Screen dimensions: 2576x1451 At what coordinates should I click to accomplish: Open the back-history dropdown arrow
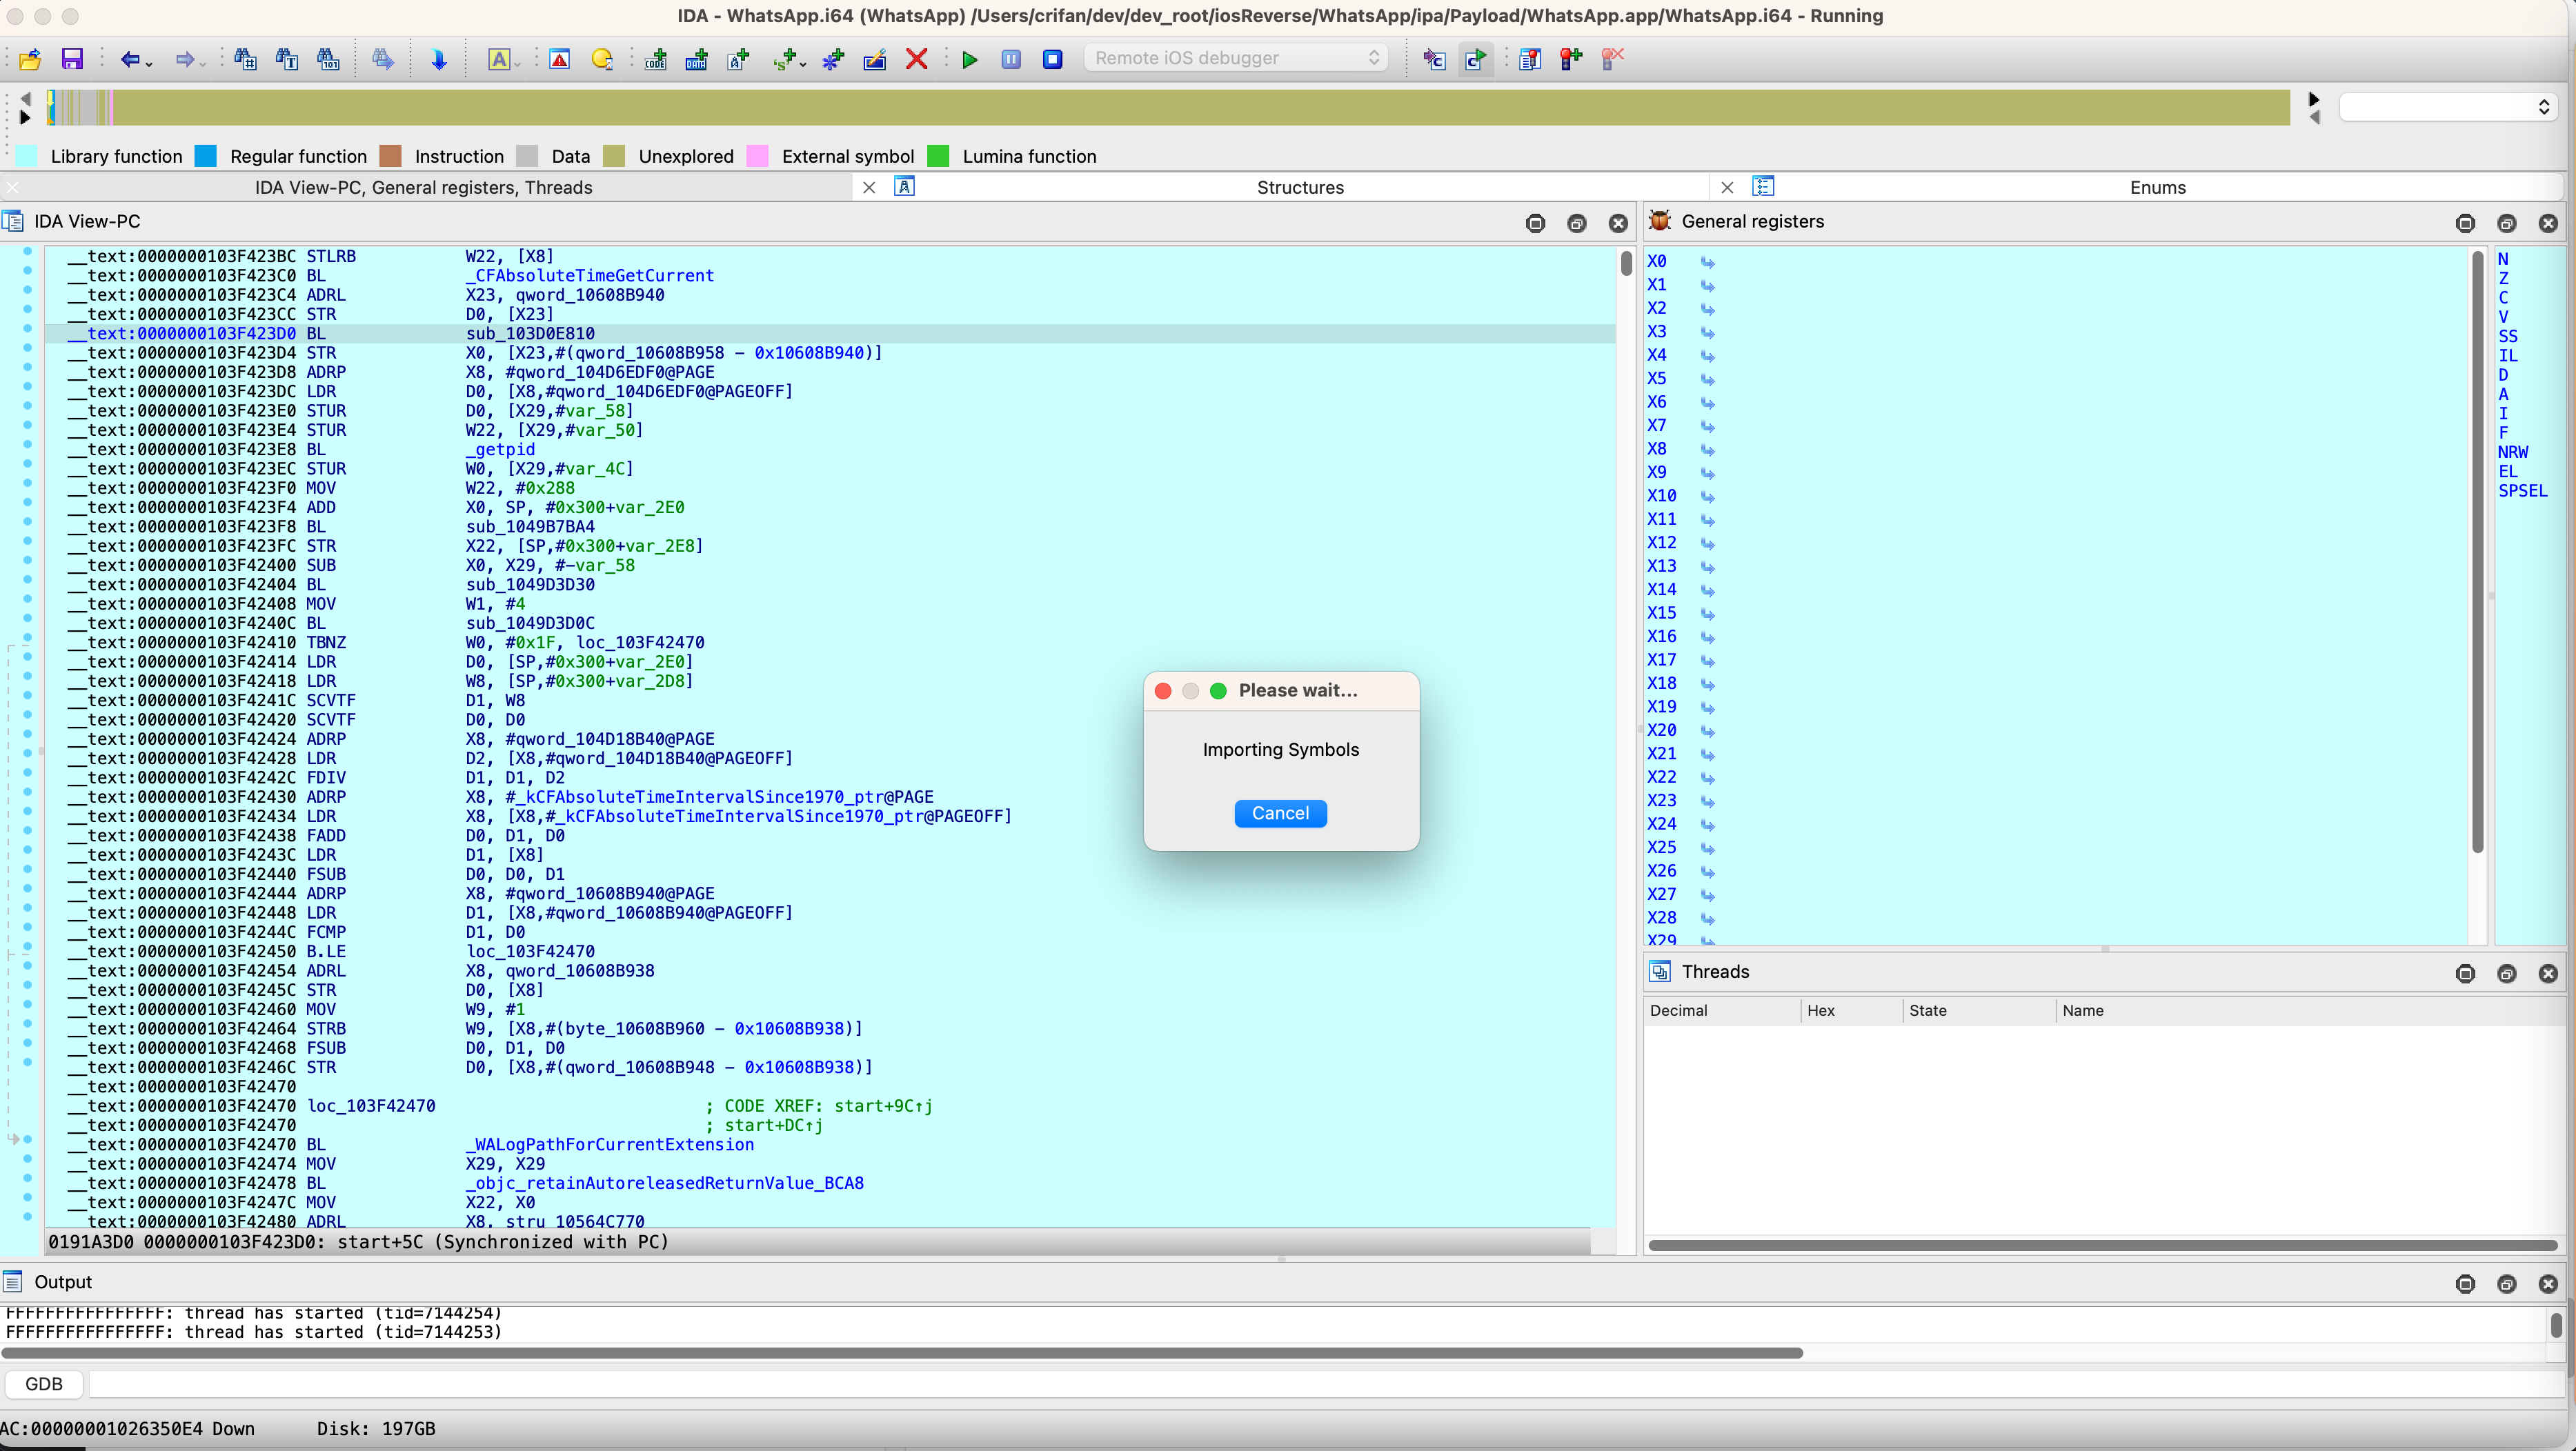coord(149,64)
